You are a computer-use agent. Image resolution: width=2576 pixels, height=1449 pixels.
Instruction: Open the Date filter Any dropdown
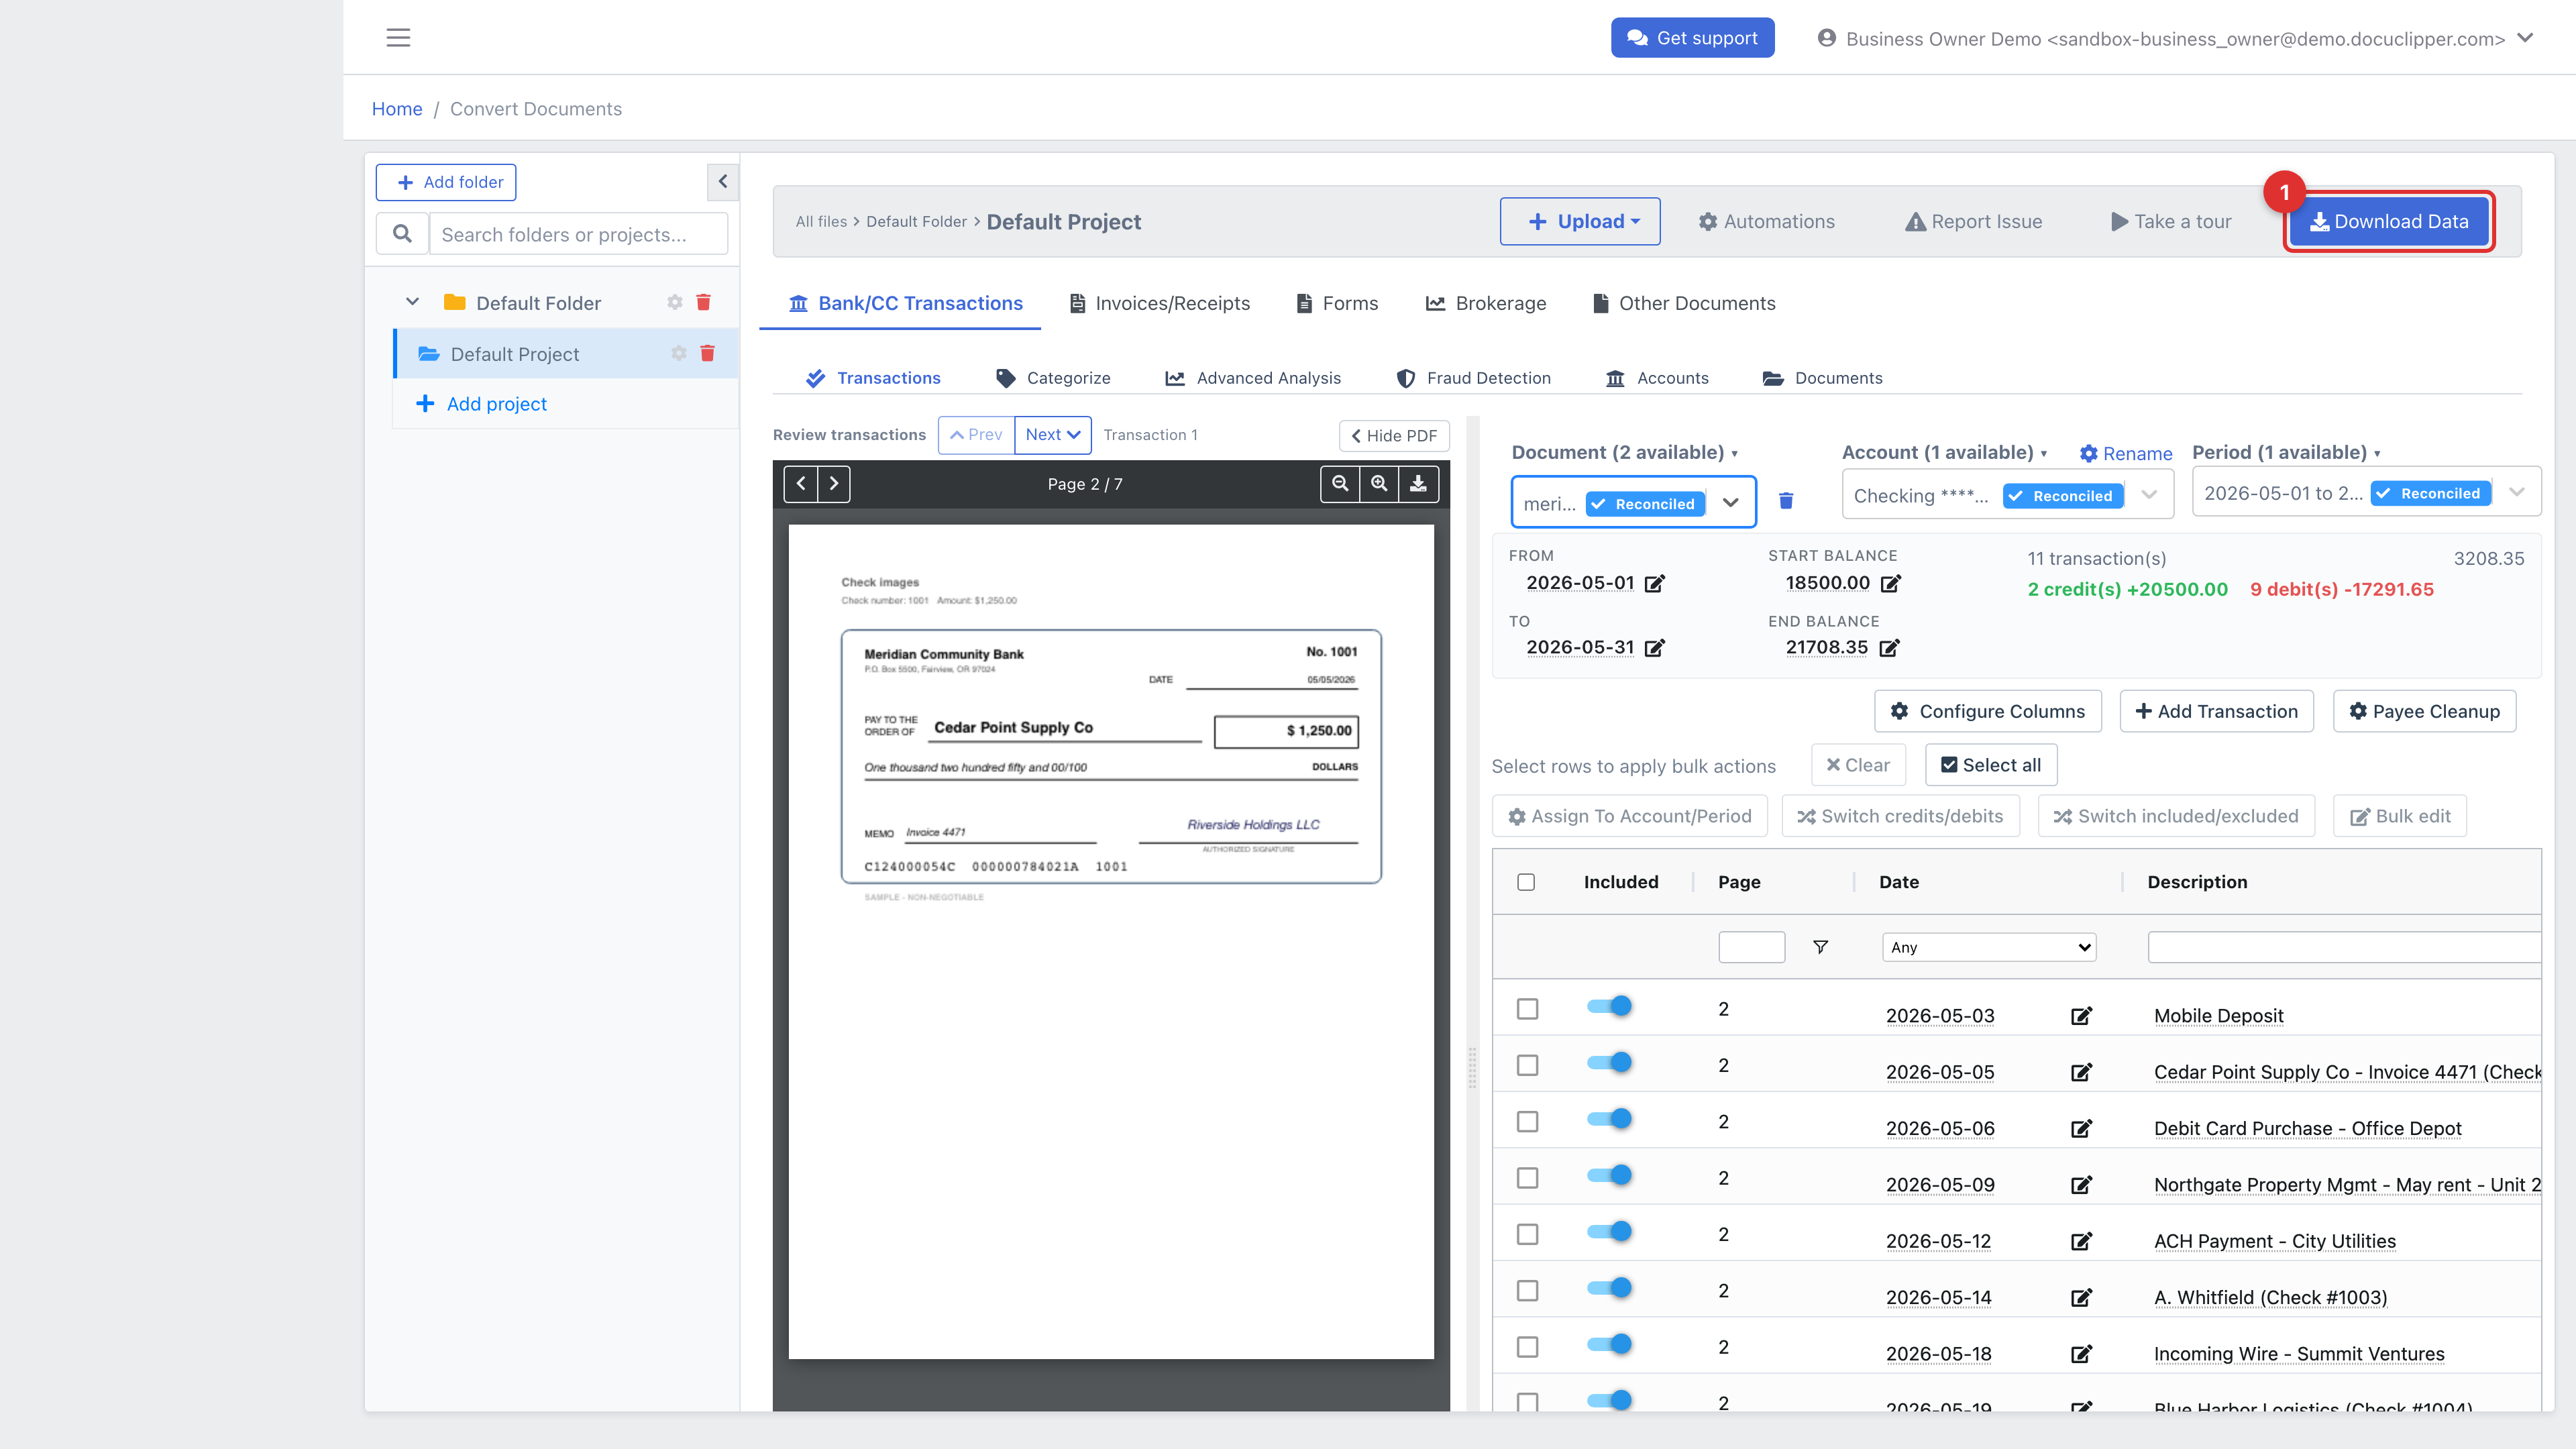coord(1988,947)
